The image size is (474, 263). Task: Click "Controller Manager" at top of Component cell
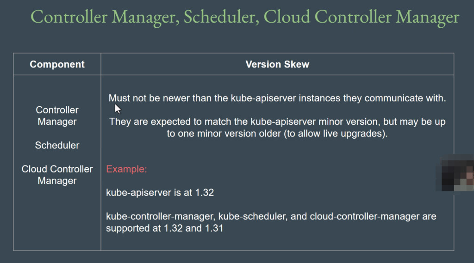(57, 116)
